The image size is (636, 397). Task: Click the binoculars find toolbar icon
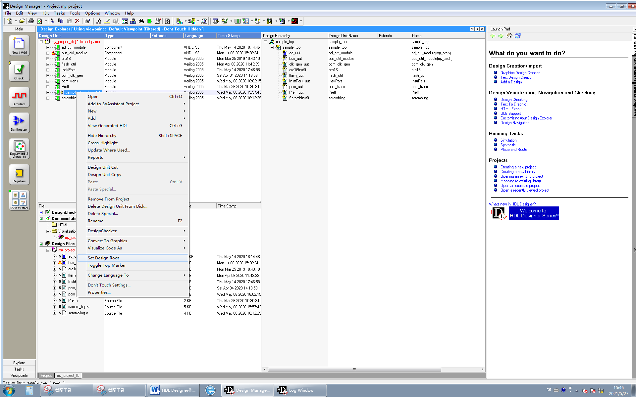click(141, 21)
